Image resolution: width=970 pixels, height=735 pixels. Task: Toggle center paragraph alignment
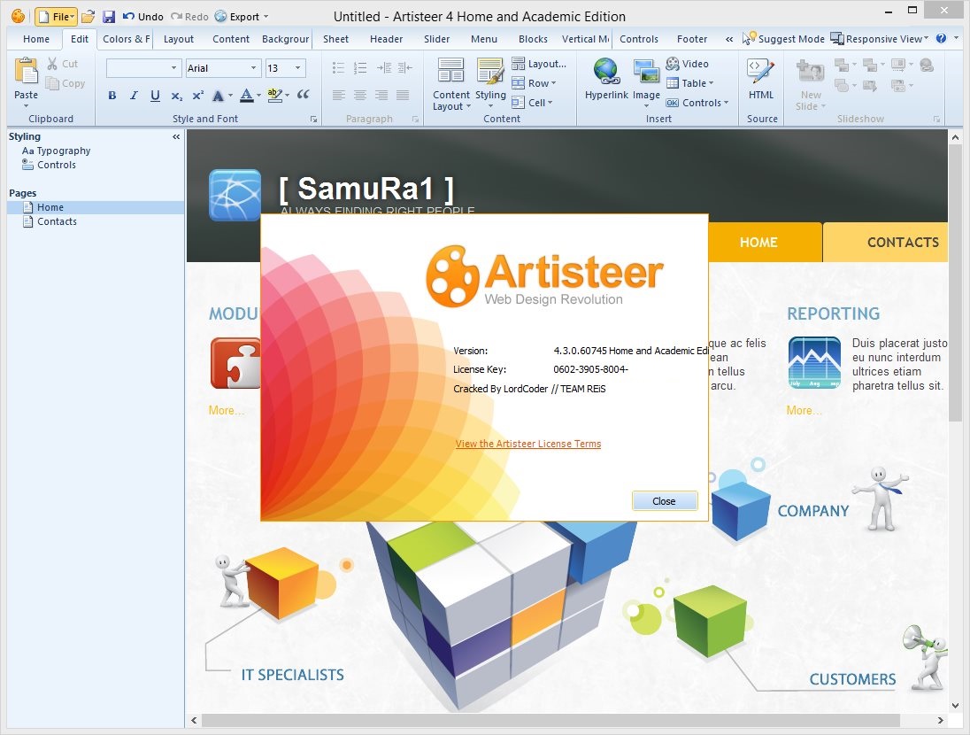[x=360, y=95]
